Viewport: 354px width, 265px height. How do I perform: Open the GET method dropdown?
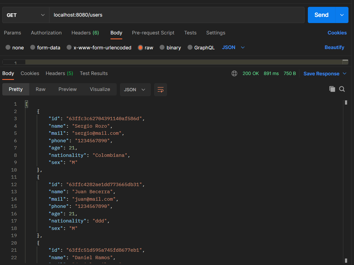coord(25,15)
